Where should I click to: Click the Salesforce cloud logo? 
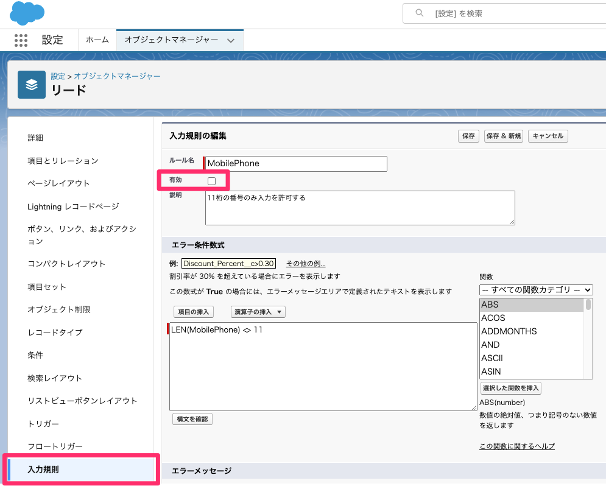pos(27,13)
